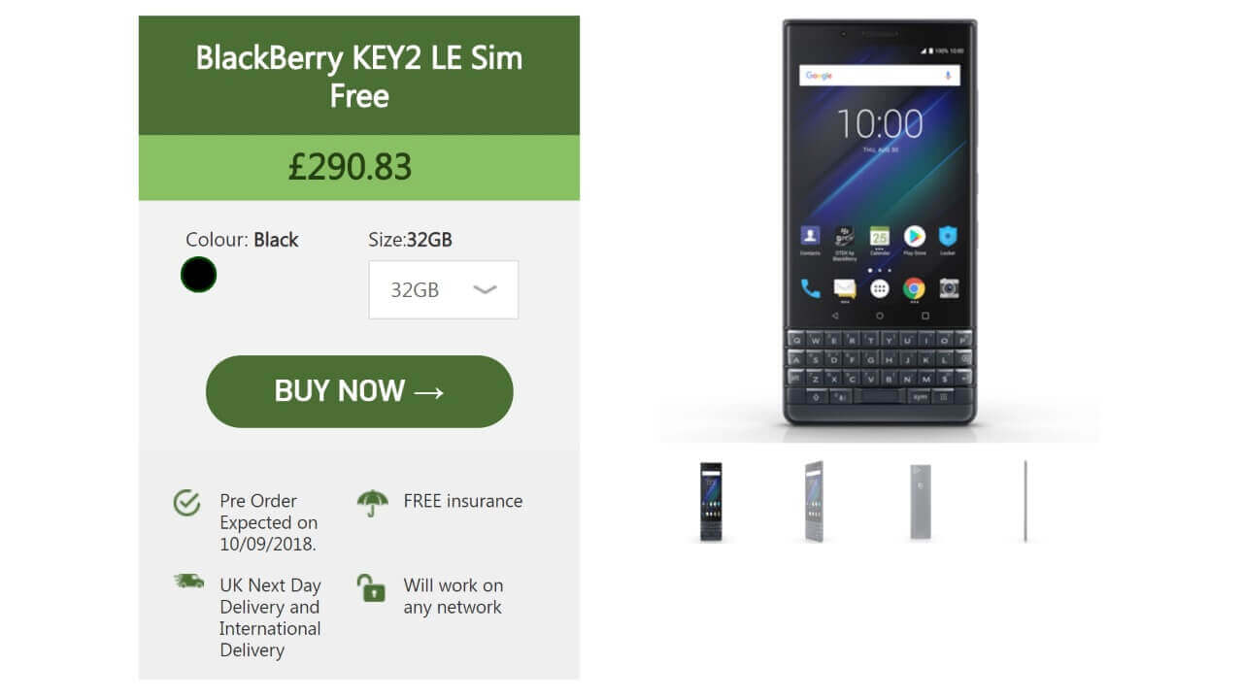The width and height of the screenshot is (1243, 699).
Task: Select the back view phone thumbnail
Action: coord(920,501)
